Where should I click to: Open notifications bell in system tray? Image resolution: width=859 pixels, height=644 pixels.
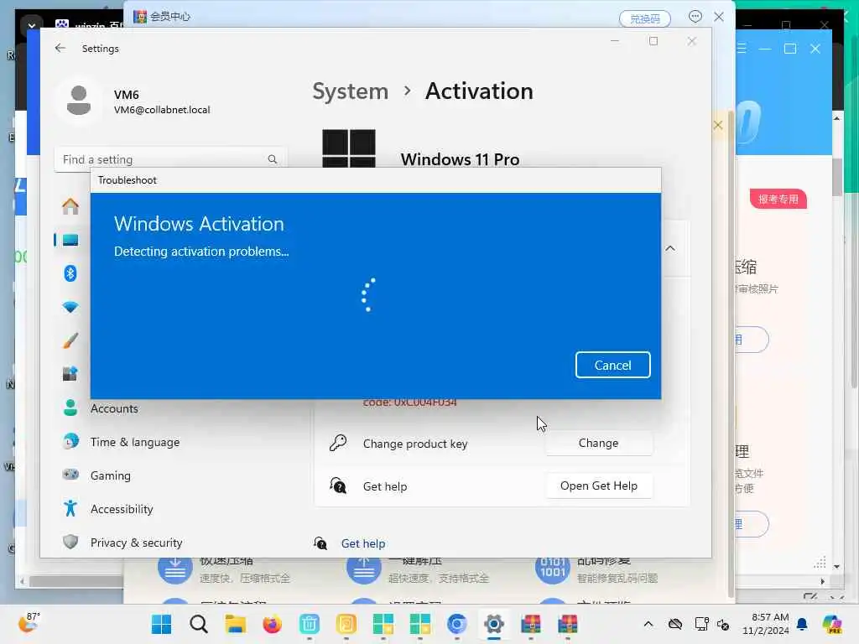click(x=802, y=624)
